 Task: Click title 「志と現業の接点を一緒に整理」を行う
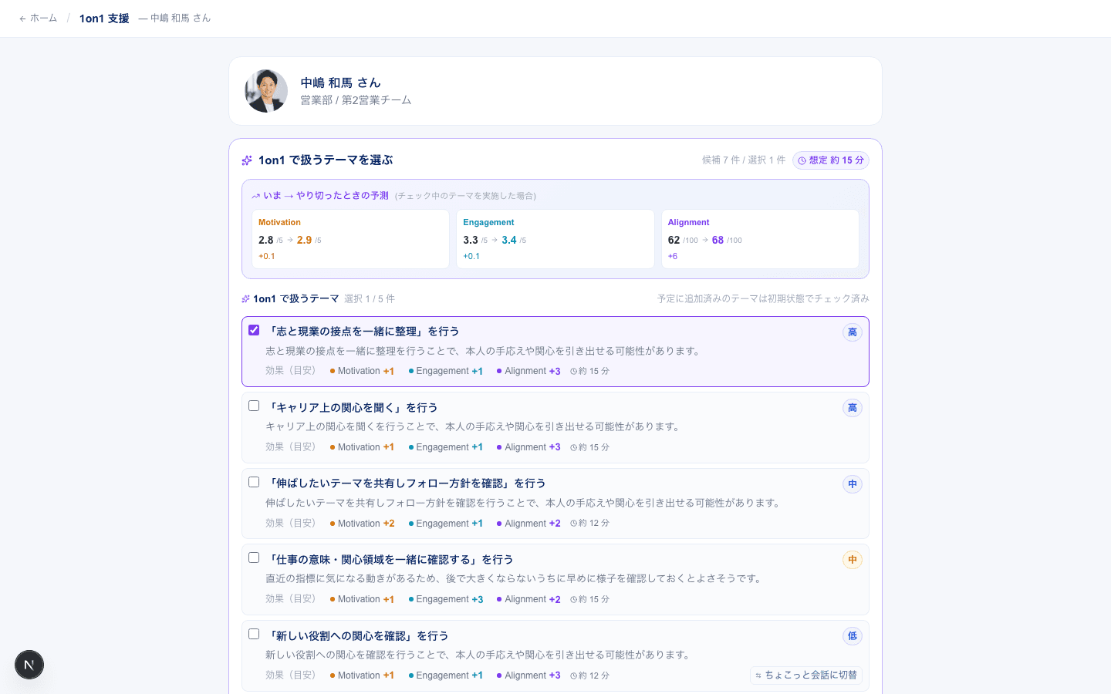[x=363, y=332]
